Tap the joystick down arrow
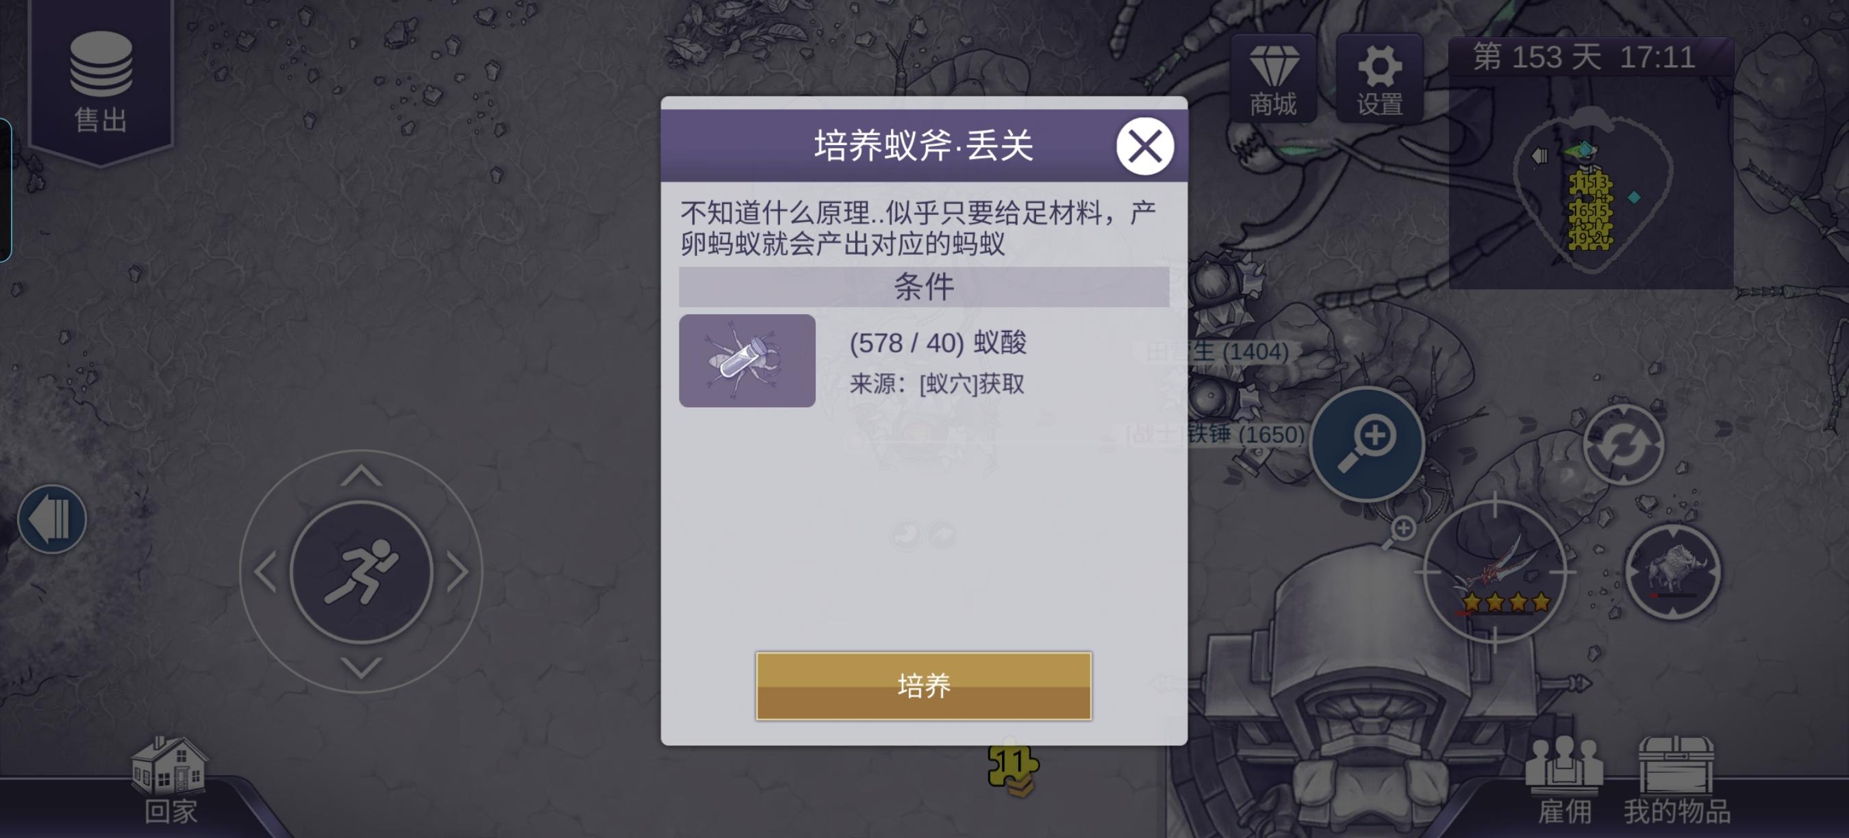The image size is (1849, 838). pos(361,668)
